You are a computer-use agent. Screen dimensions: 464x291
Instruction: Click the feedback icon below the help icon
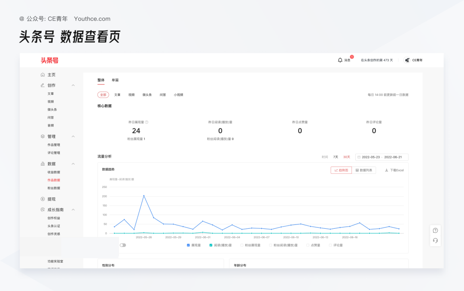click(x=435, y=240)
